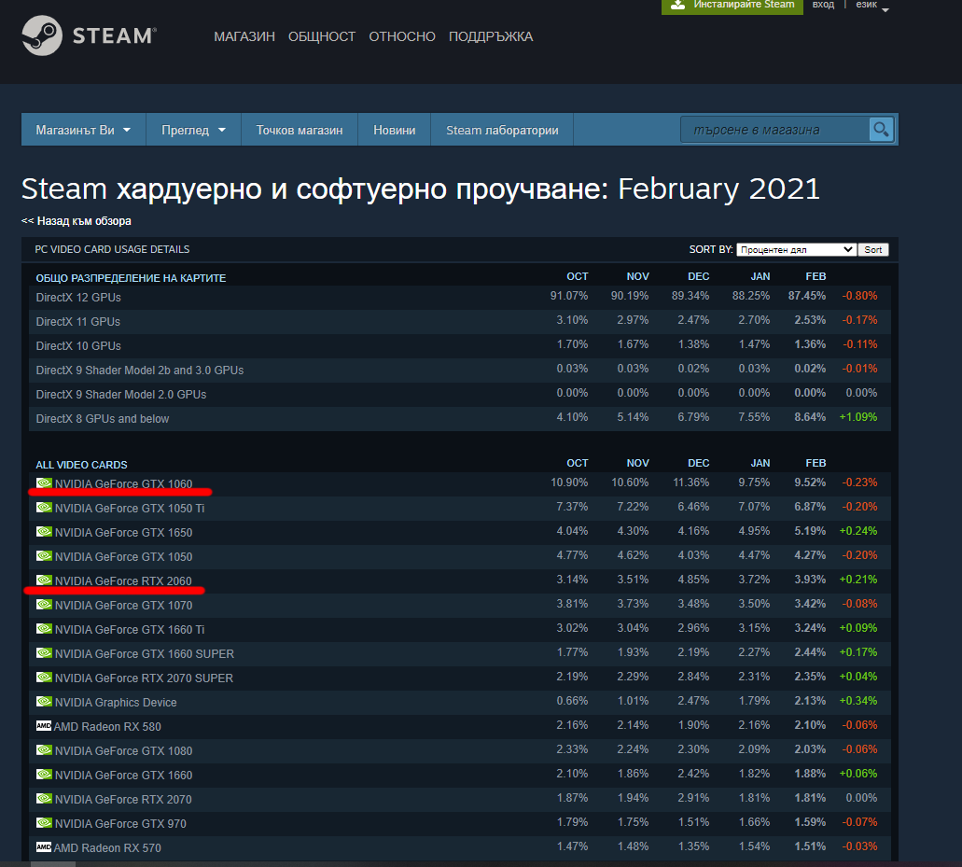Click +1.09% change for DirectX 8
The width and height of the screenshot is (962, 867).
[858, 417]
